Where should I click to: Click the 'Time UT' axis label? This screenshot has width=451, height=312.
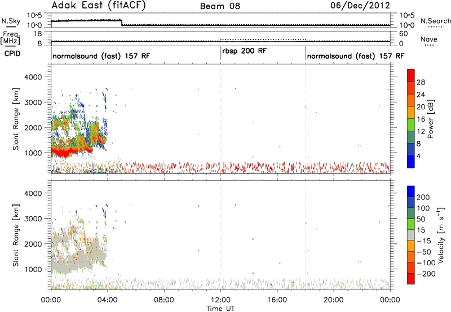[220, 309]
